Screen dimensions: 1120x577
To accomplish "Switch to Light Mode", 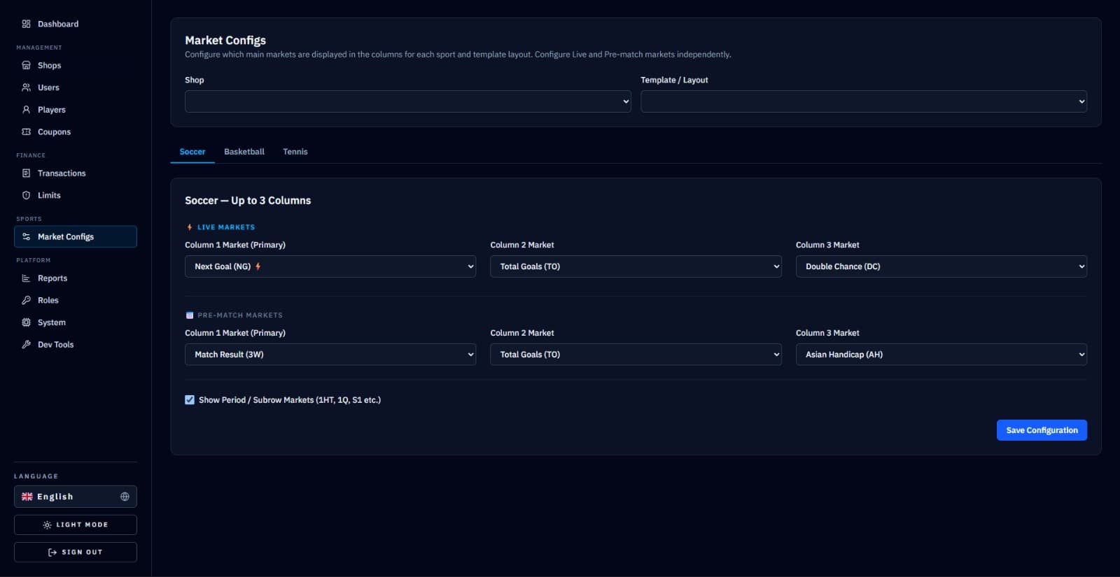I will [76, 525].
